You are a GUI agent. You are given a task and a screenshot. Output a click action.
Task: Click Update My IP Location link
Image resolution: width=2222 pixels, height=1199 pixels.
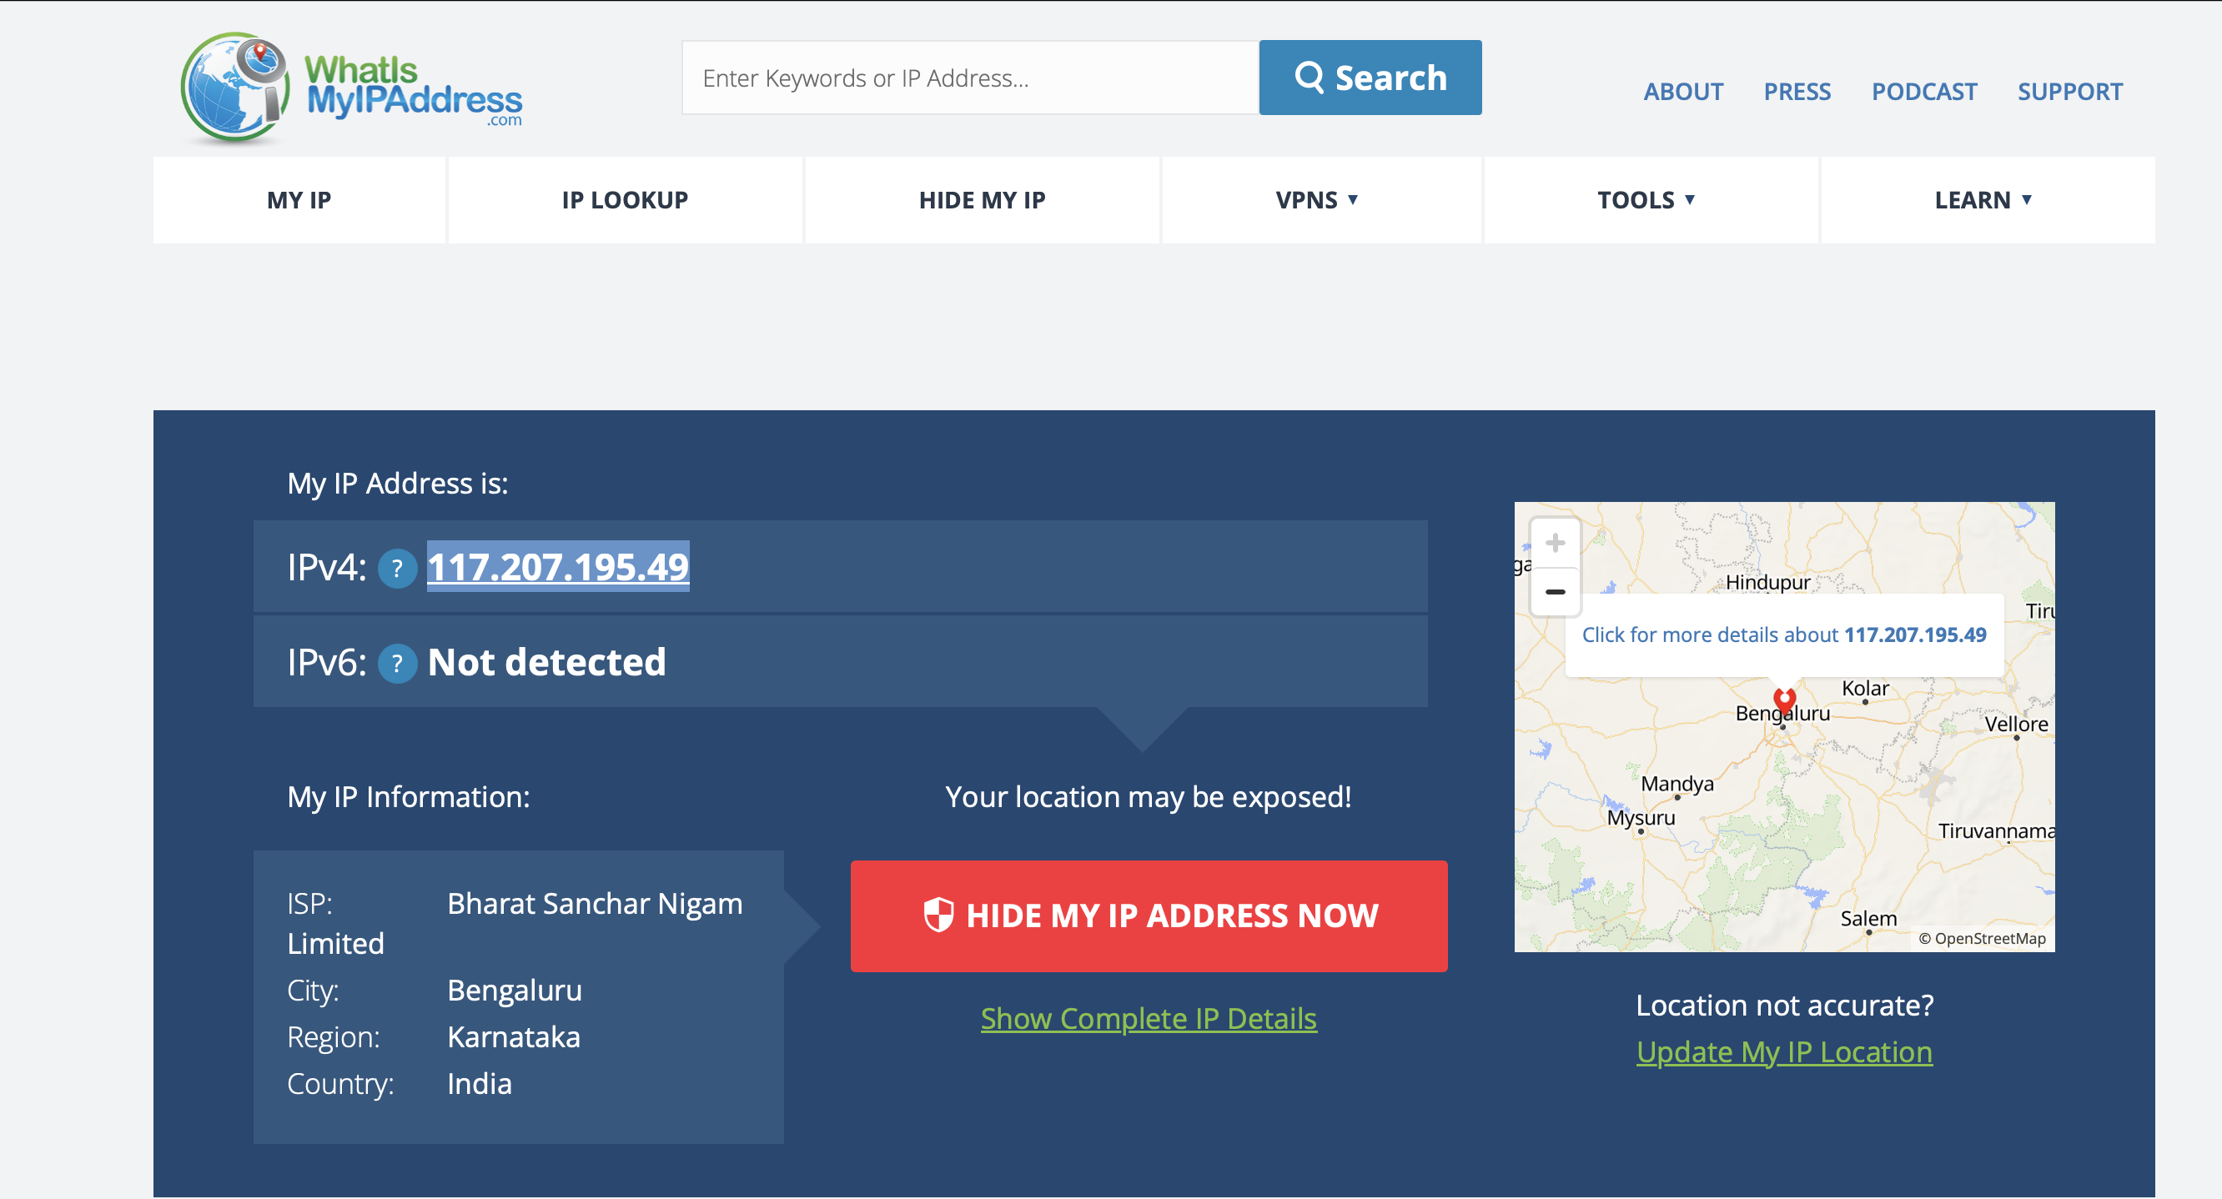point(1784,1052)
